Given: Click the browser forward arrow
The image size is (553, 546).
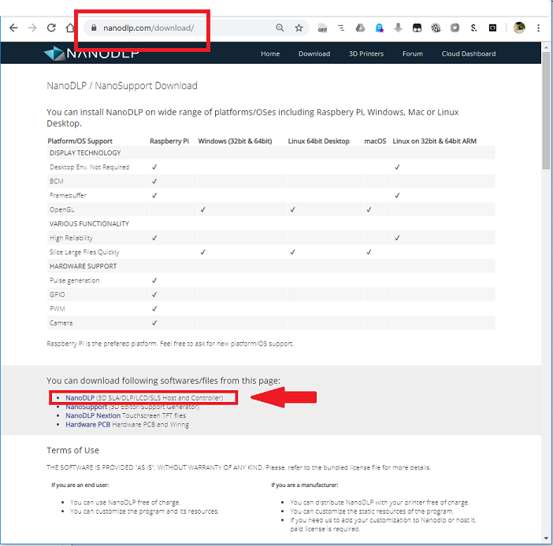Looking at the screenshot, I should tap(32, 28).
